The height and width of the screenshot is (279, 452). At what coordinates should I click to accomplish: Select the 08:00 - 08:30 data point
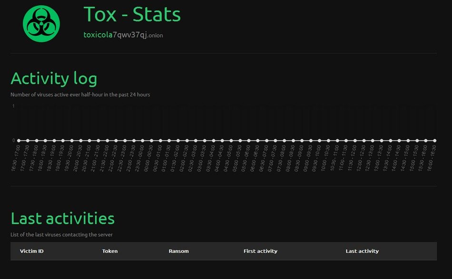[x=293, y=141]
